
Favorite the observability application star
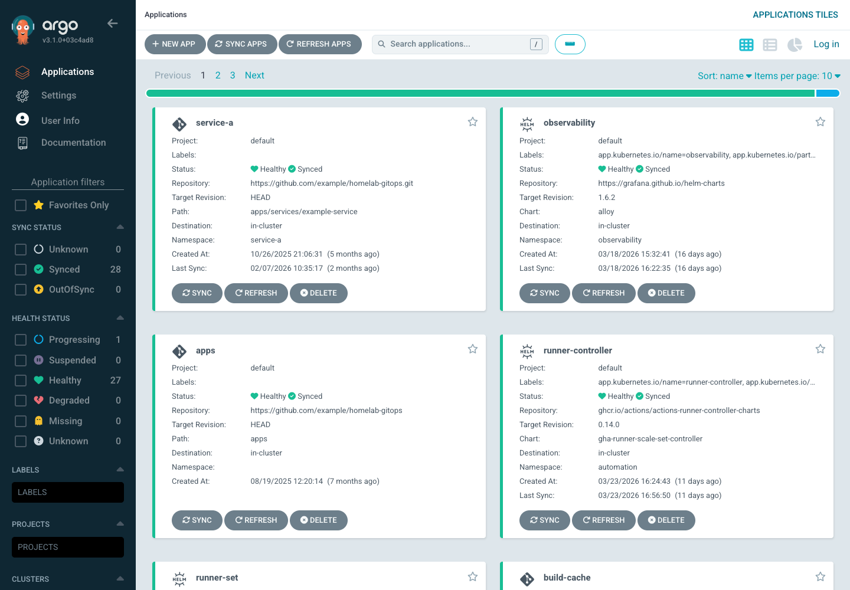(x=820, y=122)
